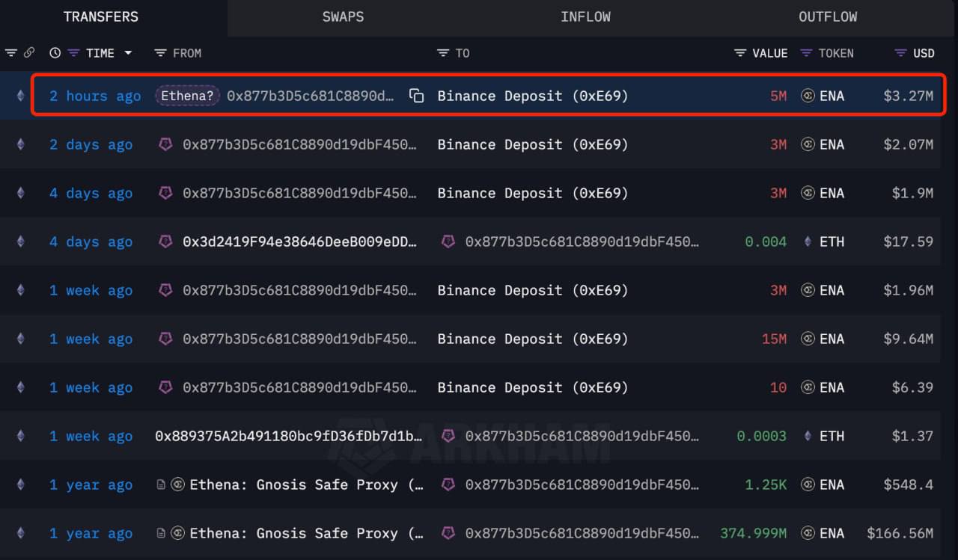Open sender address 0x889375A2b491180bc9fD36fDb7d1b
This screenshot has height=560, width=958.
pos(289,436)
